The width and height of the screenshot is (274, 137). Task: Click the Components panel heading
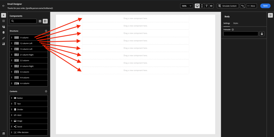pos(16,16)
